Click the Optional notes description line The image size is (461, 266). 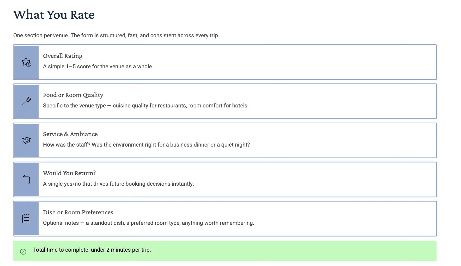coord(148,223)
